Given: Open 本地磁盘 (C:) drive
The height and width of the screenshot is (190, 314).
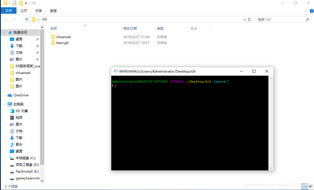Looking at the screenshot, I should click(25, 158).
